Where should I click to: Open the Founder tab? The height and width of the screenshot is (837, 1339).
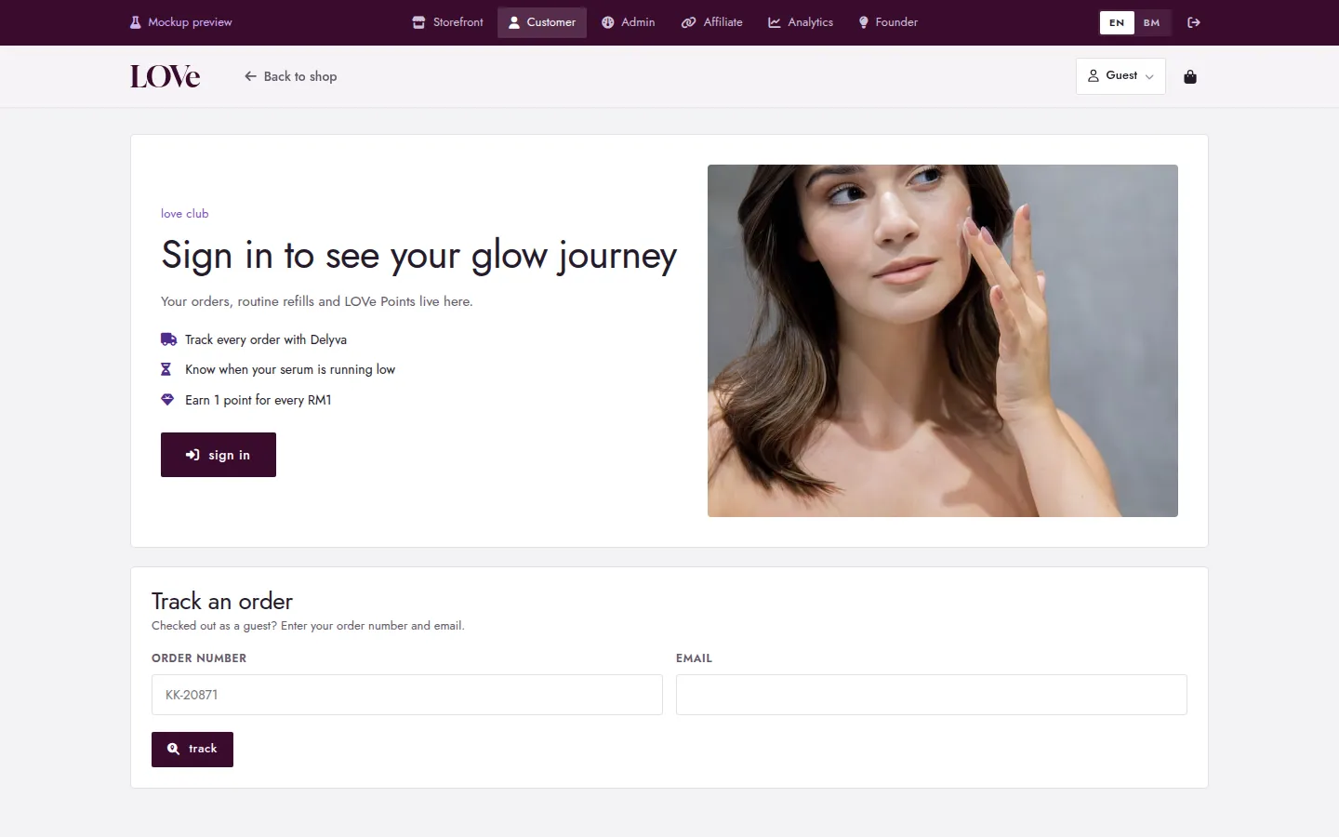coord(887,22)
